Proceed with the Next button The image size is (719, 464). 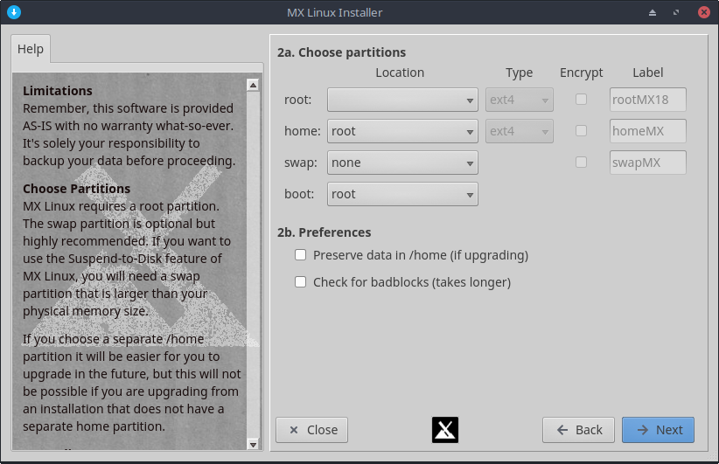[658, 430]
